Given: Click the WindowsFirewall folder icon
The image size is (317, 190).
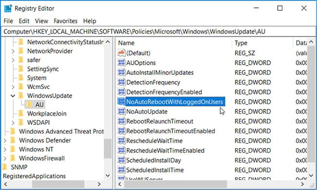Looking at the screenshot, I should coord(13,158).
